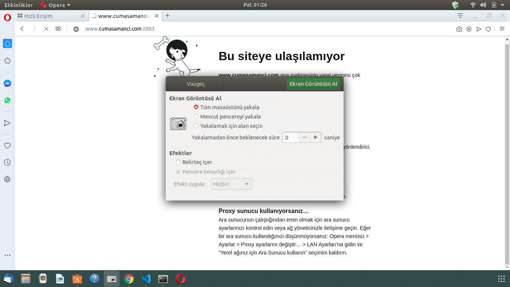Go back using the browser back arrow
This screenshot has width=510, height=287.
[x=22, y=29]
